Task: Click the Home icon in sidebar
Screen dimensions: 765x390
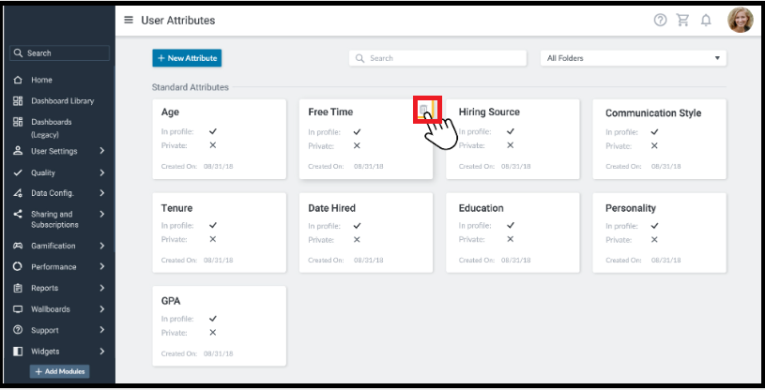Action: [x=18, y=80]
